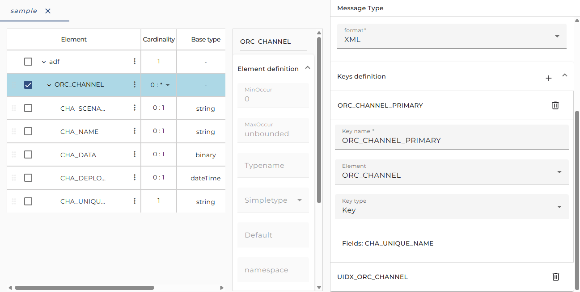Grab the drag handle of CHA_NAME row
This screenshot has width=580, height=292.
point(13,131)
